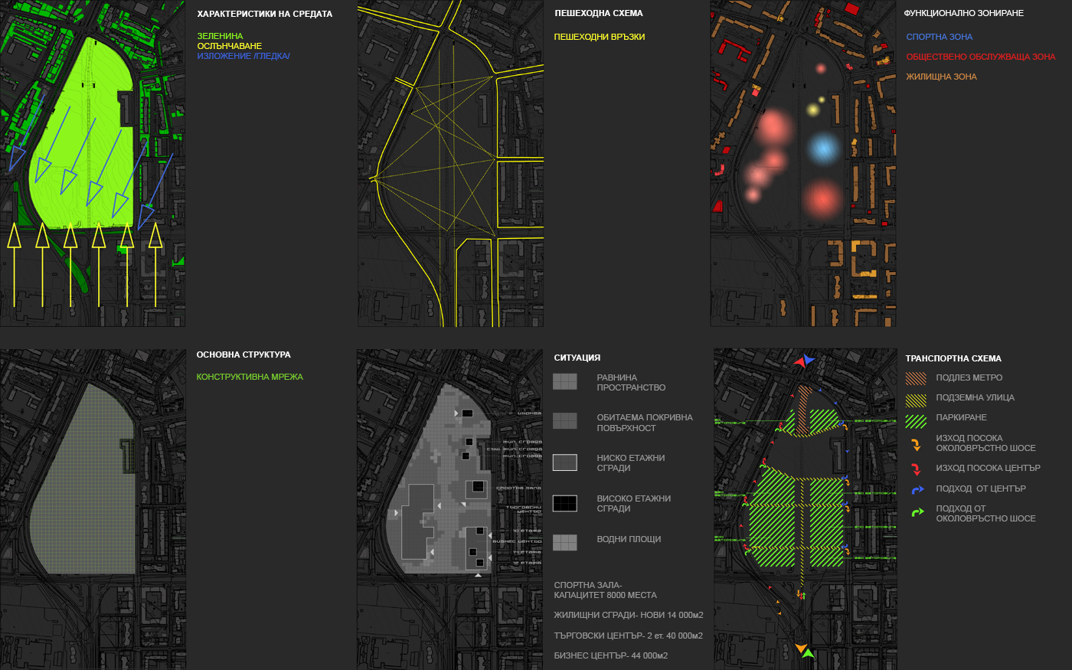Click the heading ПЕШЕХОДНА СХЕМА

point(599,13)
